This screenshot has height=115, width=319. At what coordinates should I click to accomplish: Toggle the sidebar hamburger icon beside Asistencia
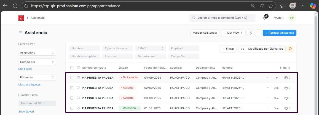(20, 33)
